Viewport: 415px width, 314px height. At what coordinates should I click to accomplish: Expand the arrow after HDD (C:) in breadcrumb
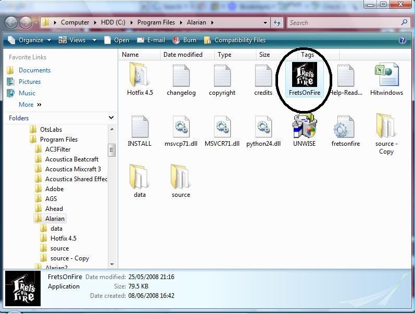pos(131,22)
